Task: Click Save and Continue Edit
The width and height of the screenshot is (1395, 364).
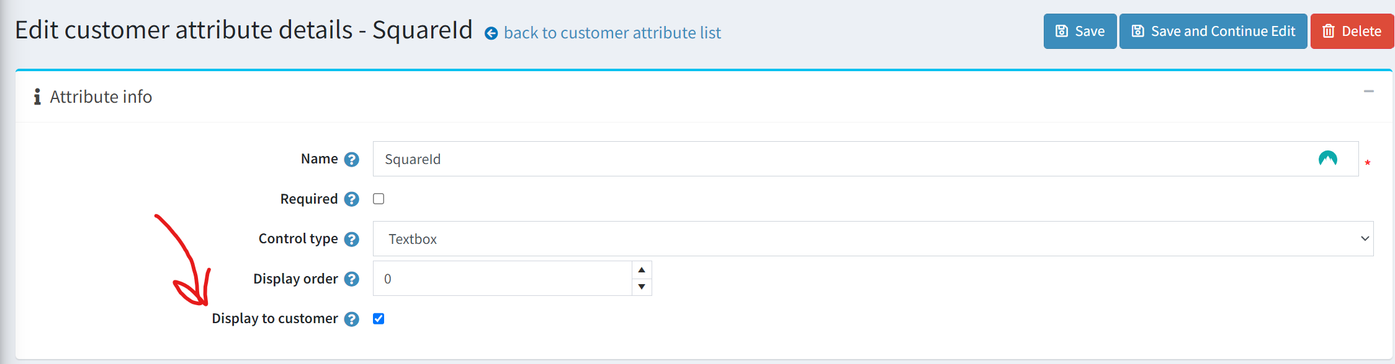Action: coord(1213,30)
